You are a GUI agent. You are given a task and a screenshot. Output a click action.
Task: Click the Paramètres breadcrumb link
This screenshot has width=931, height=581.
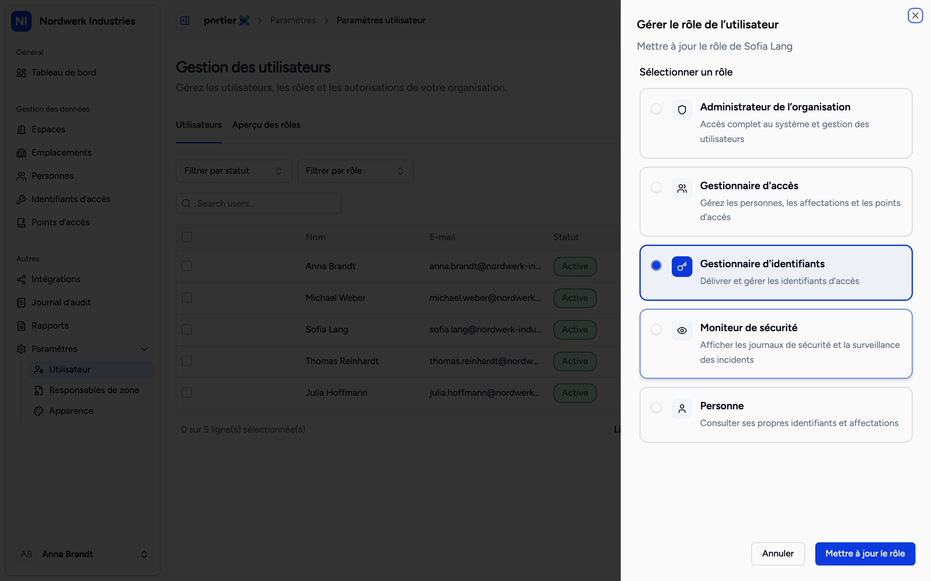[x=293, y=20]
